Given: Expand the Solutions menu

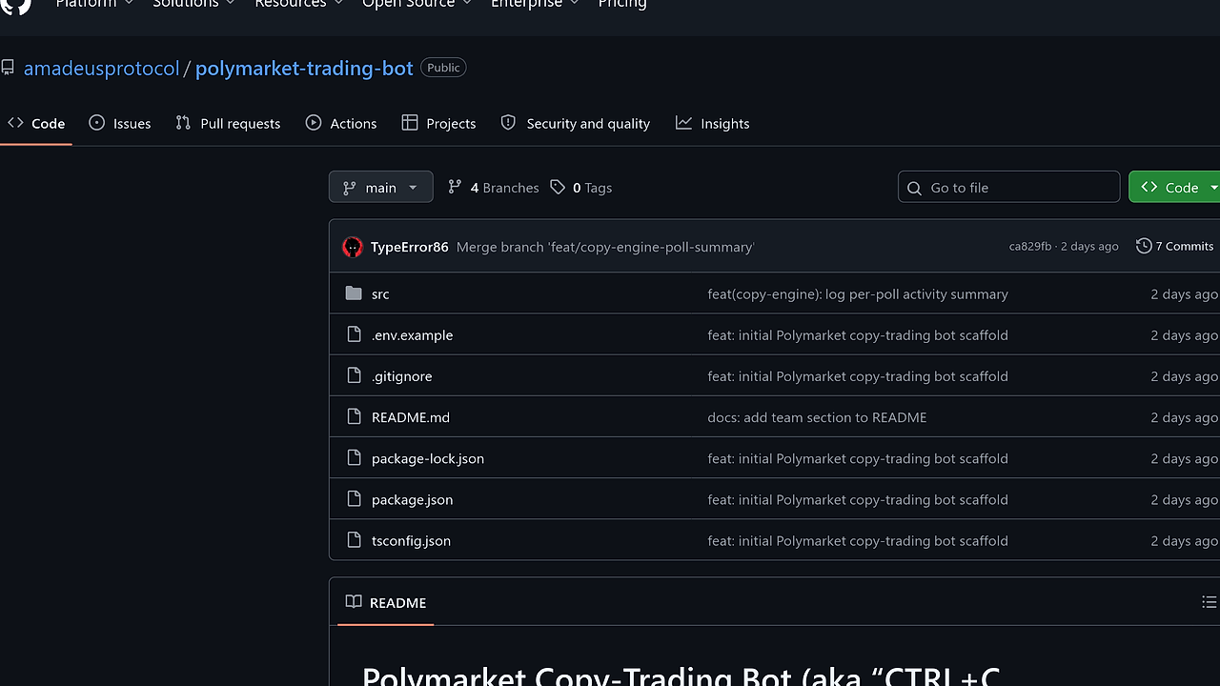Looking at the screenshot, I should (193, 4).
